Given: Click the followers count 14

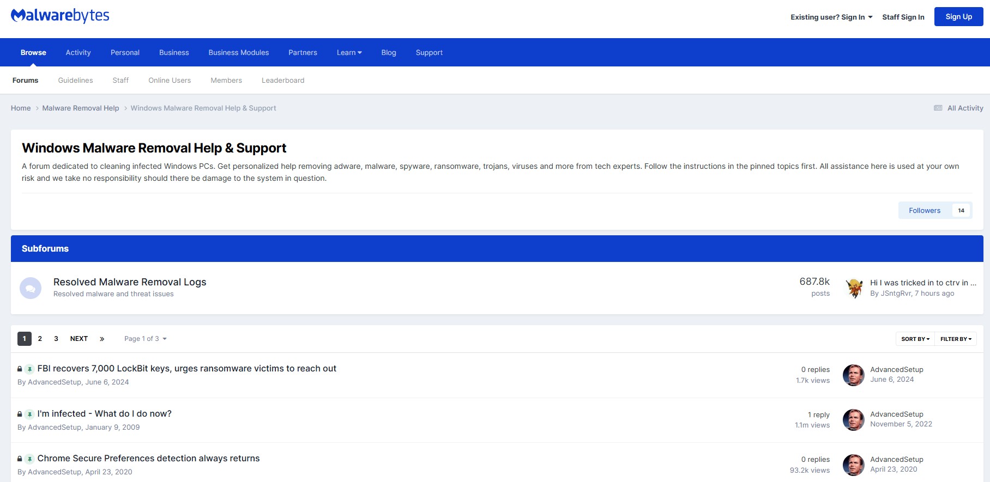Looking at the screenshot, I should pyautogui.click(x=961, y=210).
